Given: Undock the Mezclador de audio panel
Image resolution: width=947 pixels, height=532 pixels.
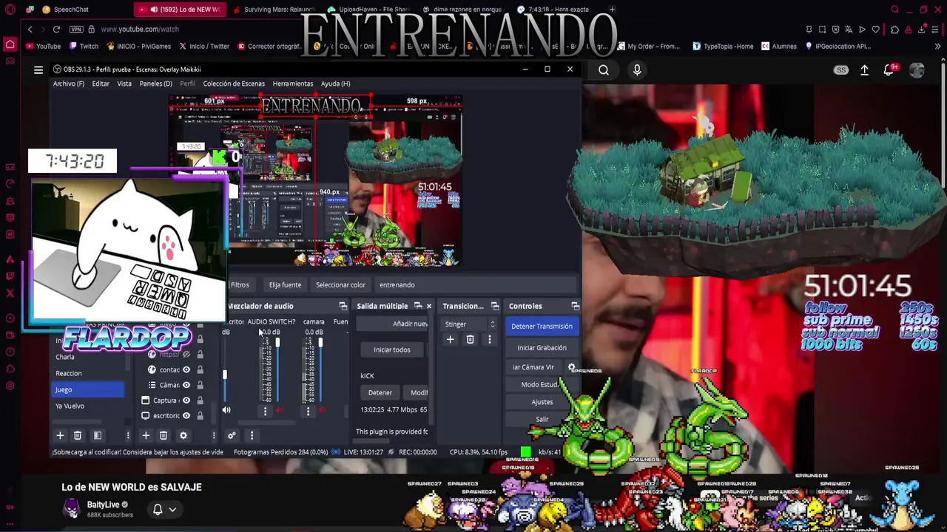Looking at the screenshot, I should click(343, 306).
